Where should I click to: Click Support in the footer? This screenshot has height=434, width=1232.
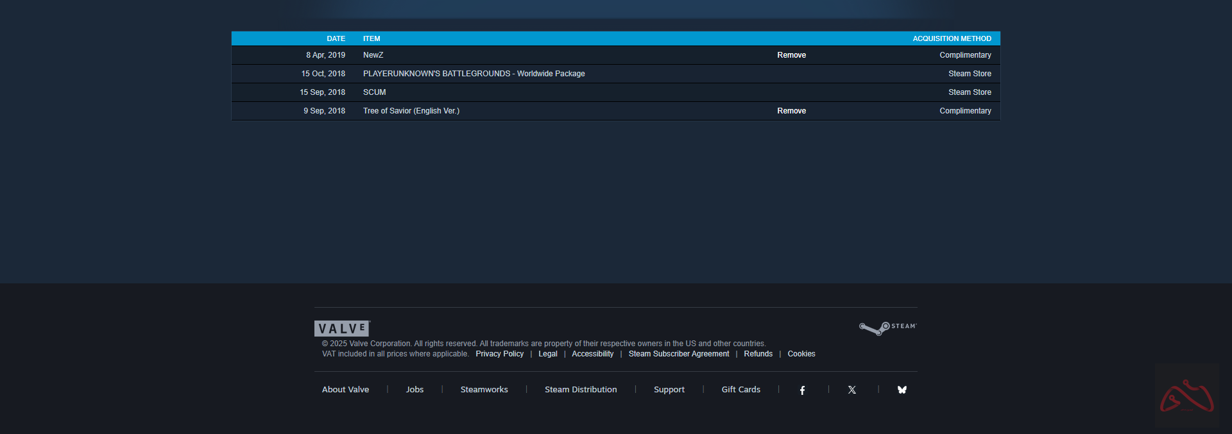[669, 390]
